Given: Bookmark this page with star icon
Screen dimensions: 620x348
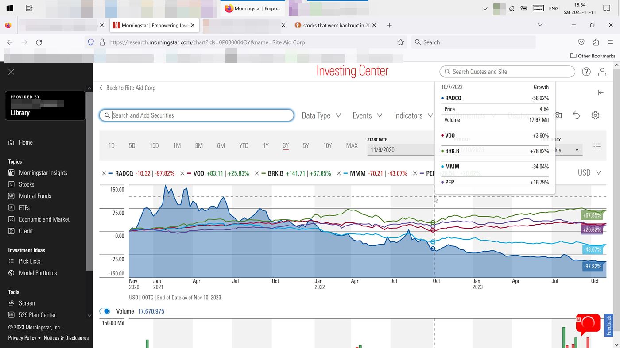Looking at the screenshot, I should tap(401, 42).
